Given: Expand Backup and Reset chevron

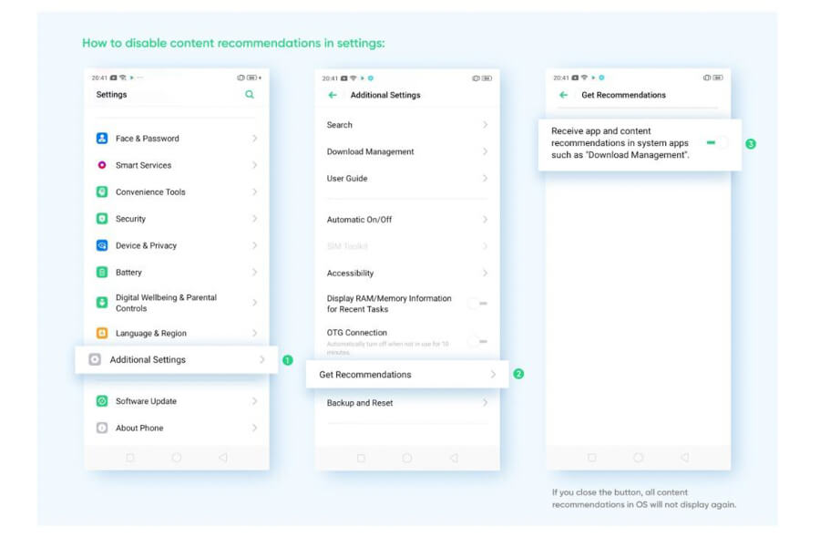Looking at the screenshot, I should pos(485,403).
